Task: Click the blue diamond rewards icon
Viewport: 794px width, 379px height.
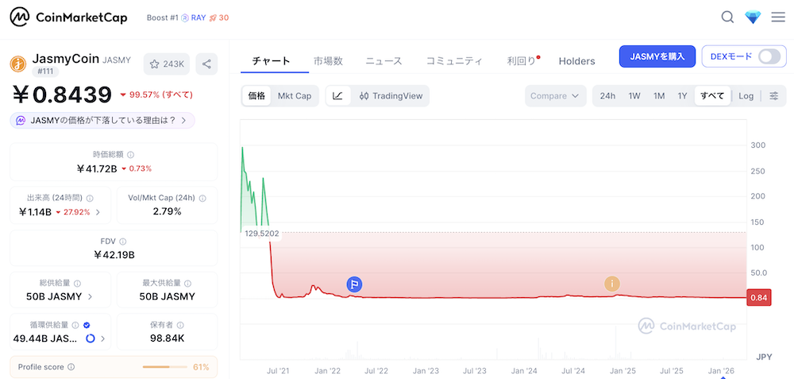Action: (x=753, y=17)
